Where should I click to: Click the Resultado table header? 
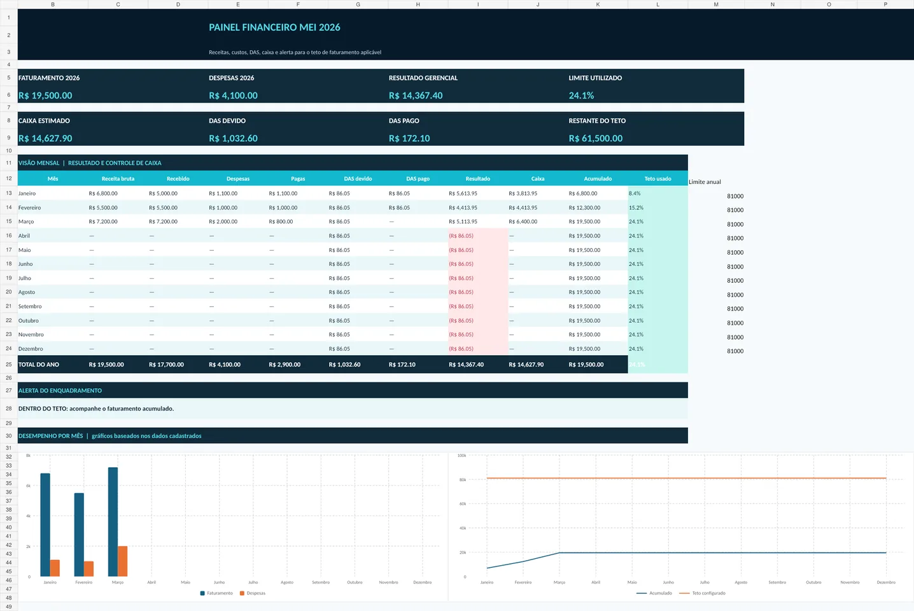point(478,179)
